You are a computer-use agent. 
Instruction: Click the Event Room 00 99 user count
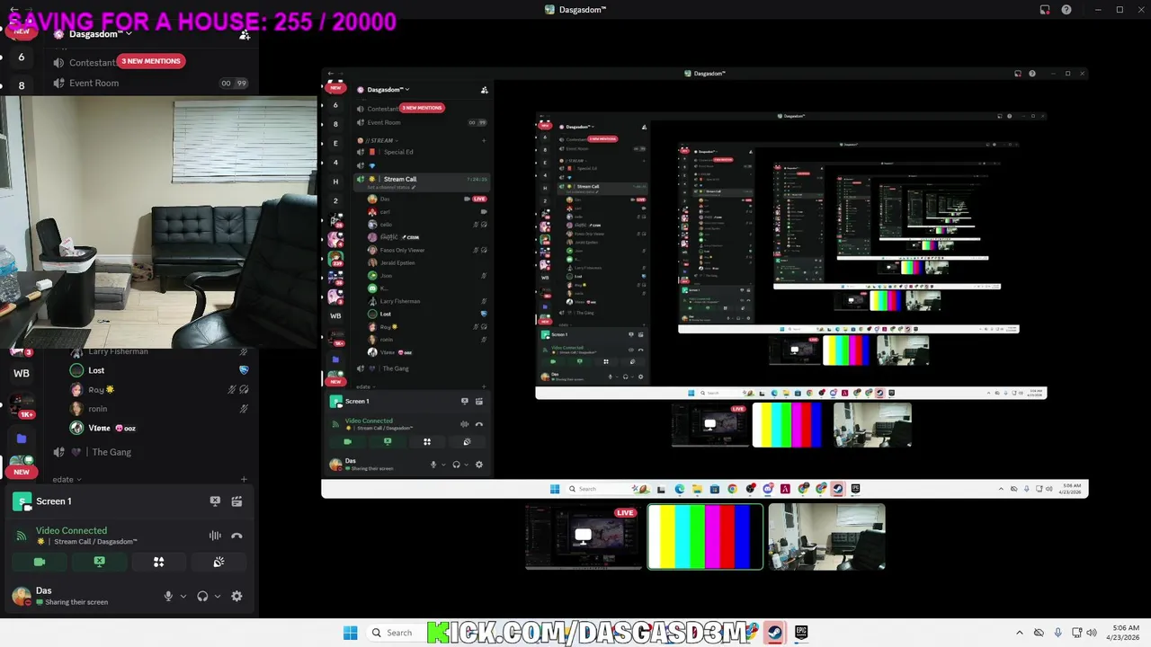[234, 83]
